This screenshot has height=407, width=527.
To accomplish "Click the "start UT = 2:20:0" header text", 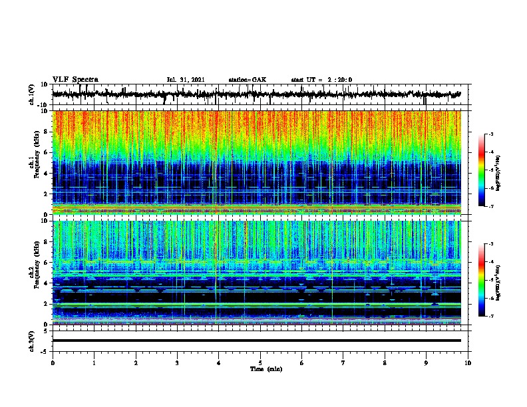I will 321,80.
